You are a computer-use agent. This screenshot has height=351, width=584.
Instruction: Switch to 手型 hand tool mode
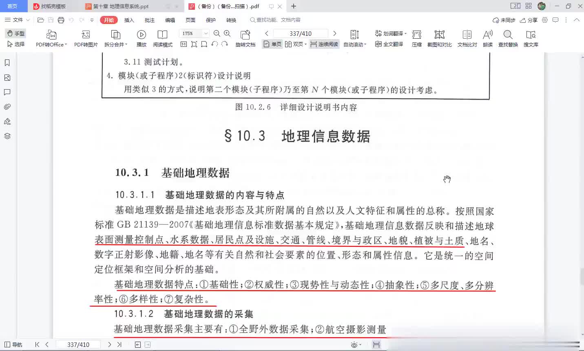pyautogui.click(x=16, y=33)
